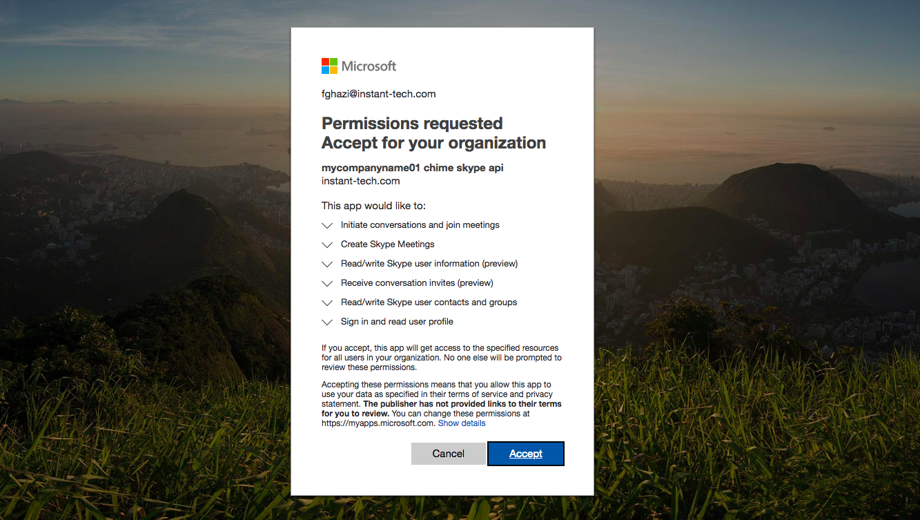920x520 pixels.
Task: Expand chevron for Skype user contacts and groups
Action: 327,302
